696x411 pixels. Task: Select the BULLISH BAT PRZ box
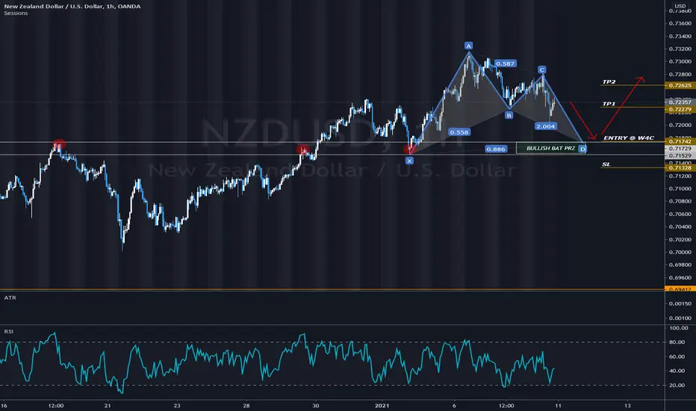pos(550,149)
